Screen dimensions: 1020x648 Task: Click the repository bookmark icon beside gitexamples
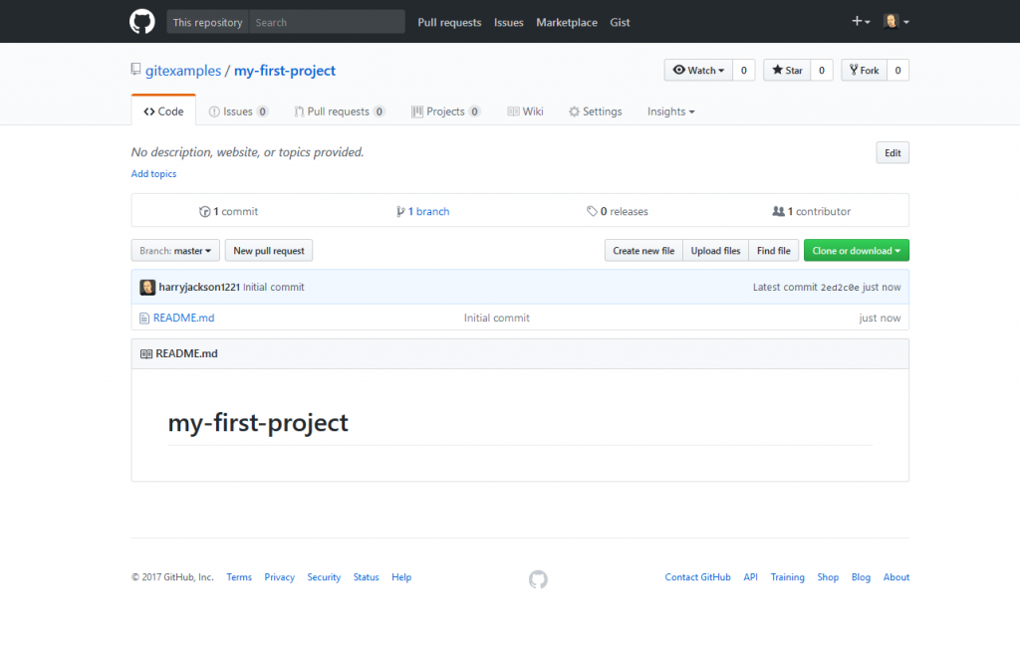pos(136,70)
